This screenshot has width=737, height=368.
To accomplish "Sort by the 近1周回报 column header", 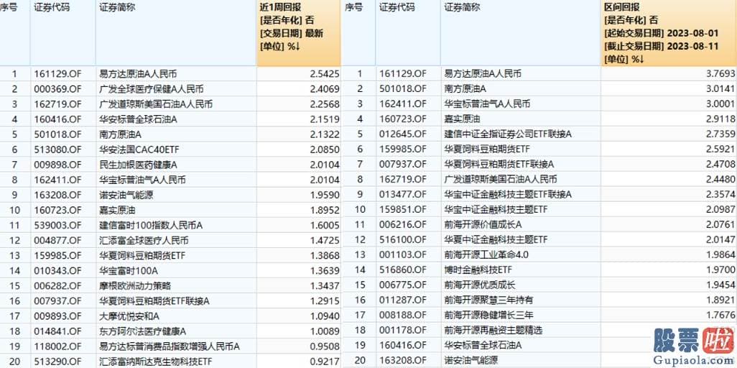I will pyautogui.click(x=299, y=33).
